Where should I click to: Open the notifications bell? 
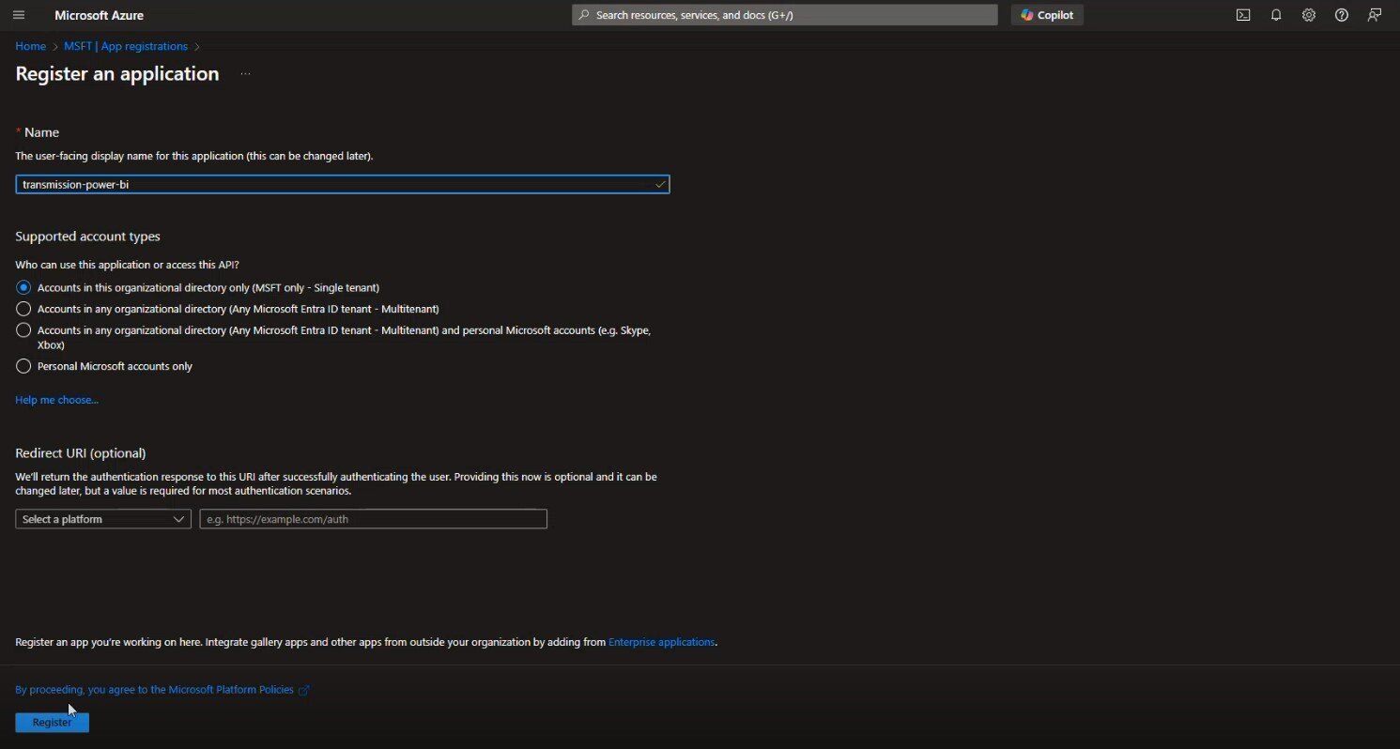(x=1276, y=15)
